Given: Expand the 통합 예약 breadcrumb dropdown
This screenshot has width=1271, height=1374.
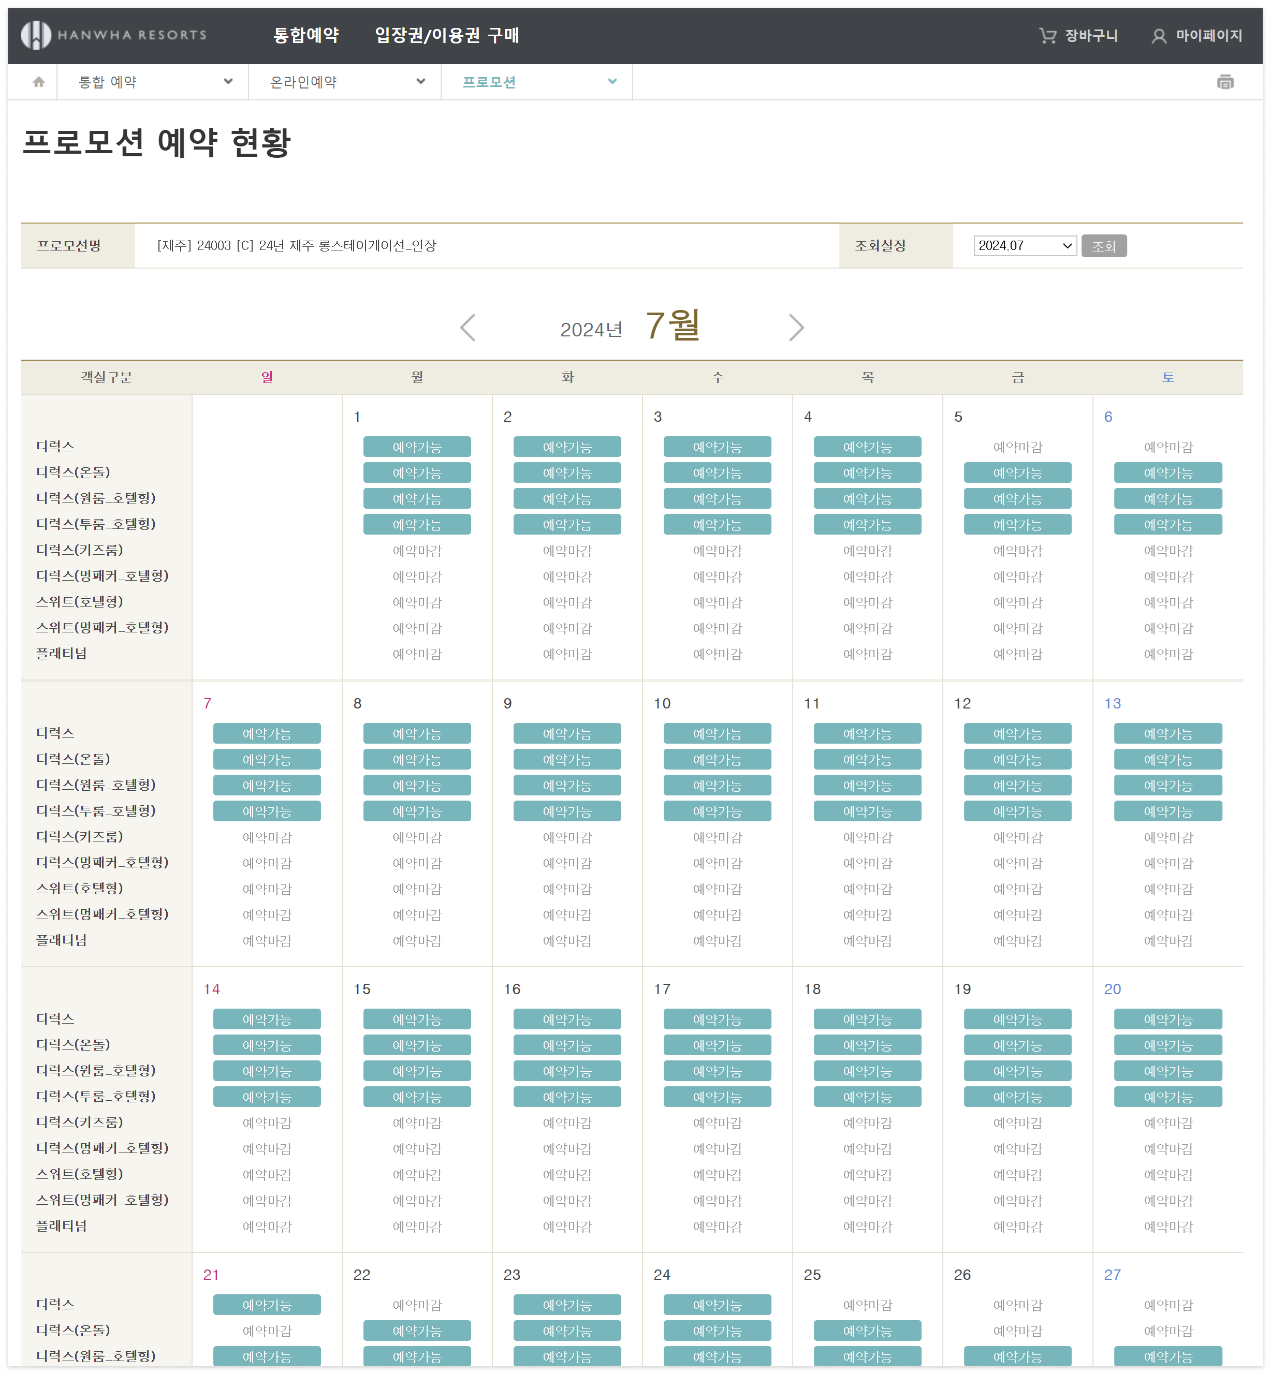Looking at the screenshot, I should click(x=153, y=82).
